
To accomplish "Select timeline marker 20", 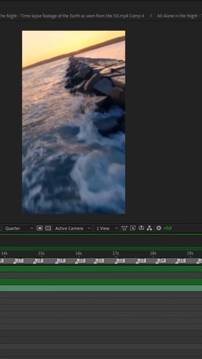I will 80,261.
